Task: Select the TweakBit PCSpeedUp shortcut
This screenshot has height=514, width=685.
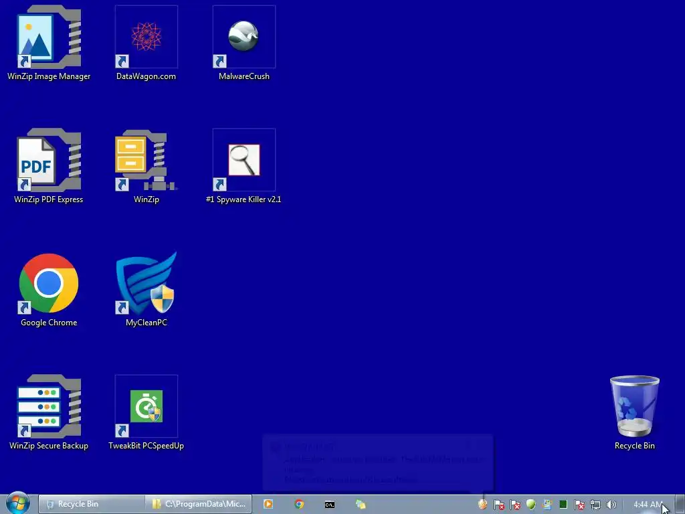Action: coord(146,412)
